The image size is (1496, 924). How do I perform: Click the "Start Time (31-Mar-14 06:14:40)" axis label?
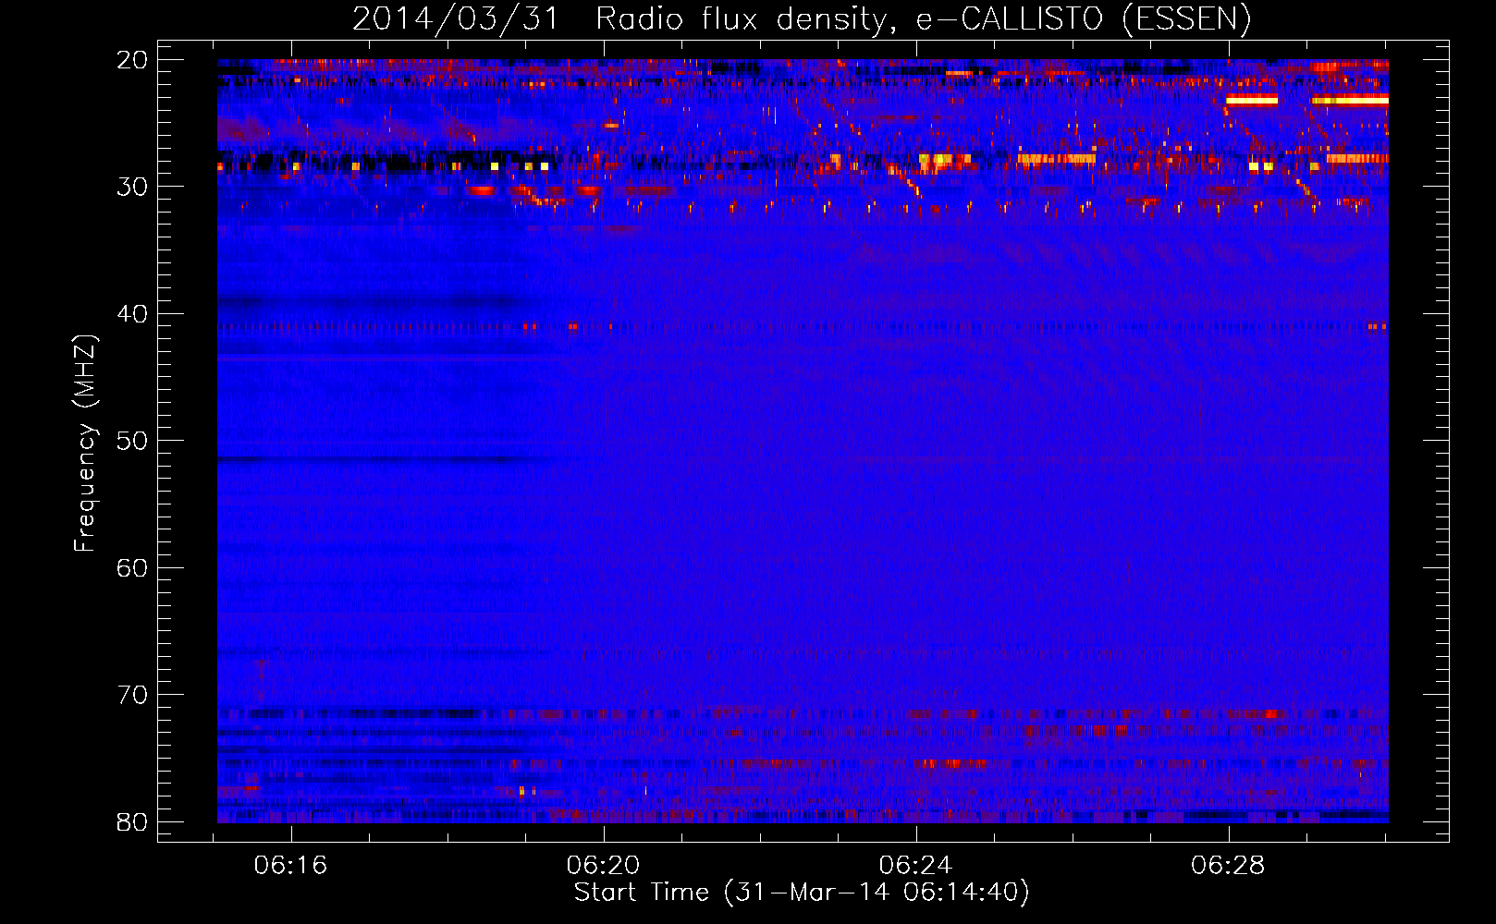click(x=802, y=893)
